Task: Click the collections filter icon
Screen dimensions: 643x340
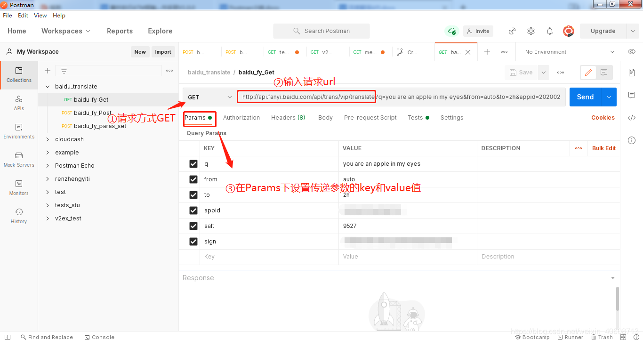Action: [x=64, y=71]
